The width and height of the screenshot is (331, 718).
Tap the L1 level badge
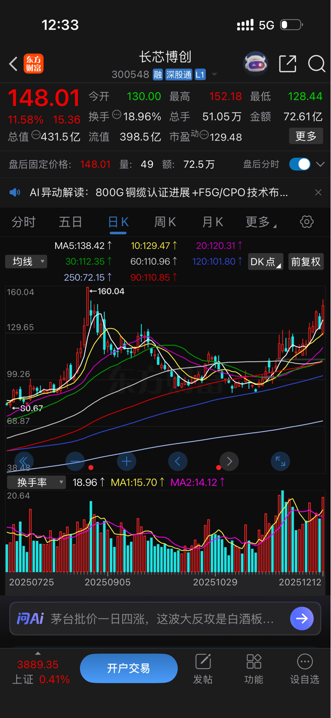tap(200, 75)
